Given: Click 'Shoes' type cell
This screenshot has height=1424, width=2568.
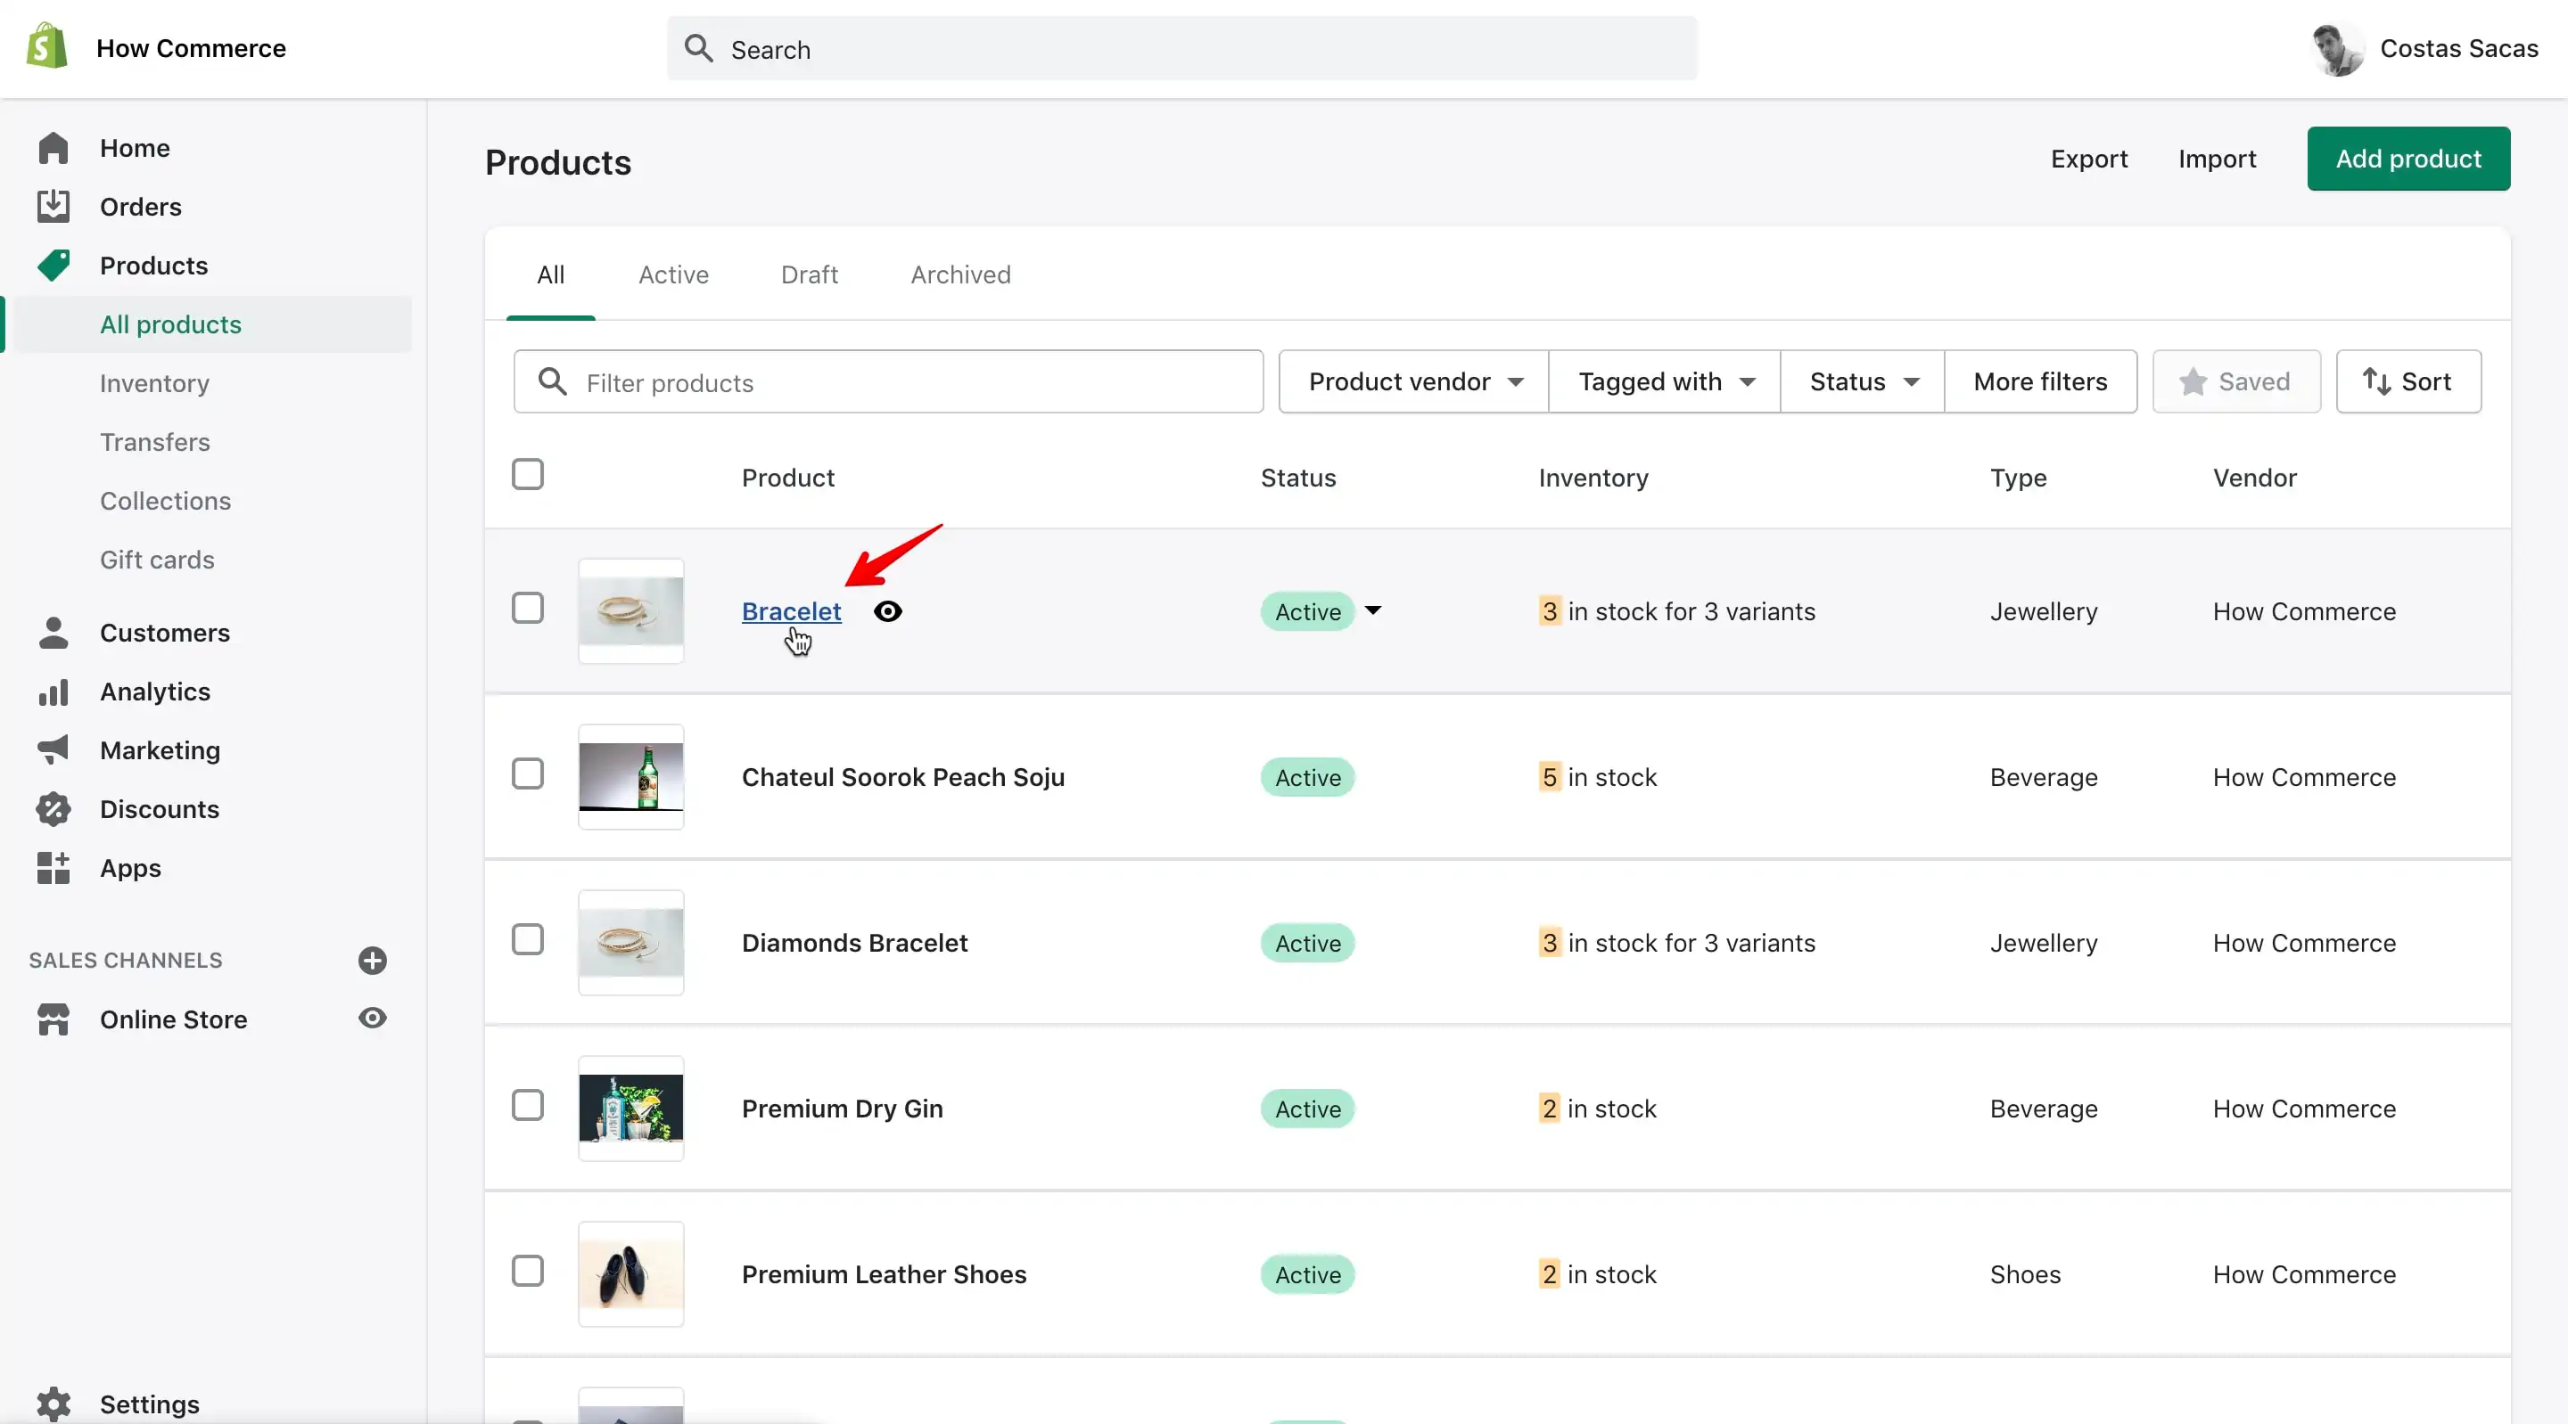Looking at the screenshot, I should click(2025, 1274).
